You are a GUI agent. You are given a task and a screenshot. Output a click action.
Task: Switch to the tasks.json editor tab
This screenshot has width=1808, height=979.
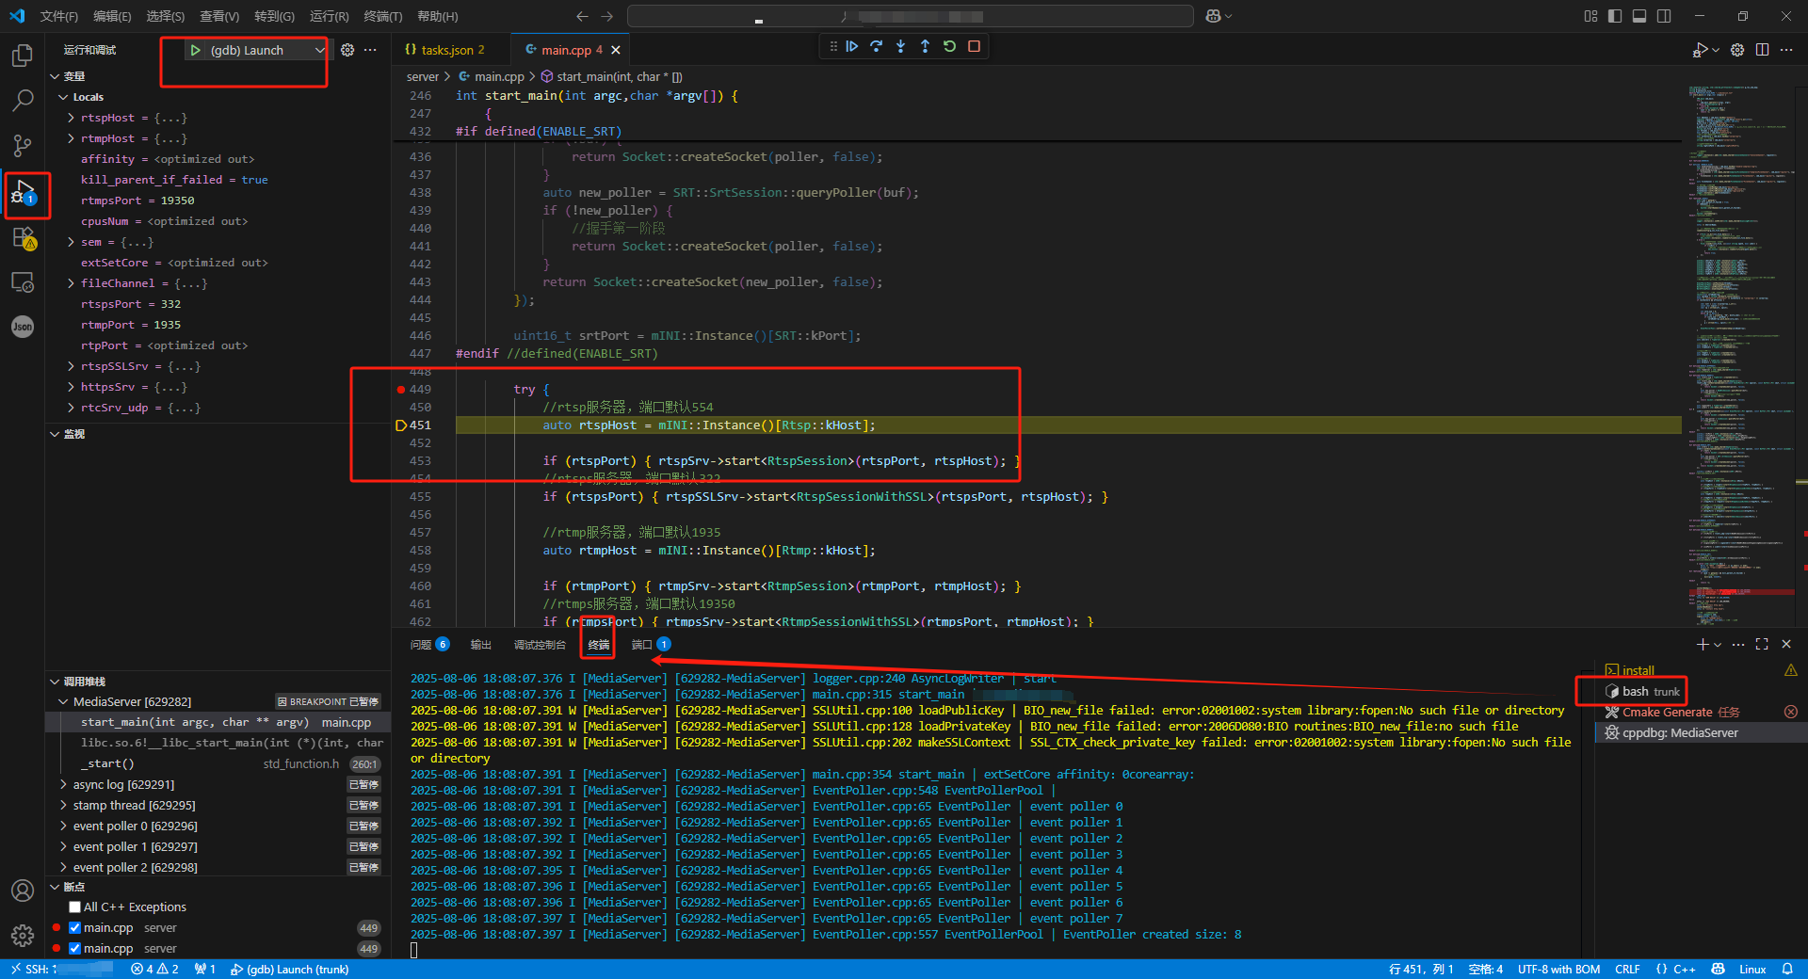tap(445, 50)
